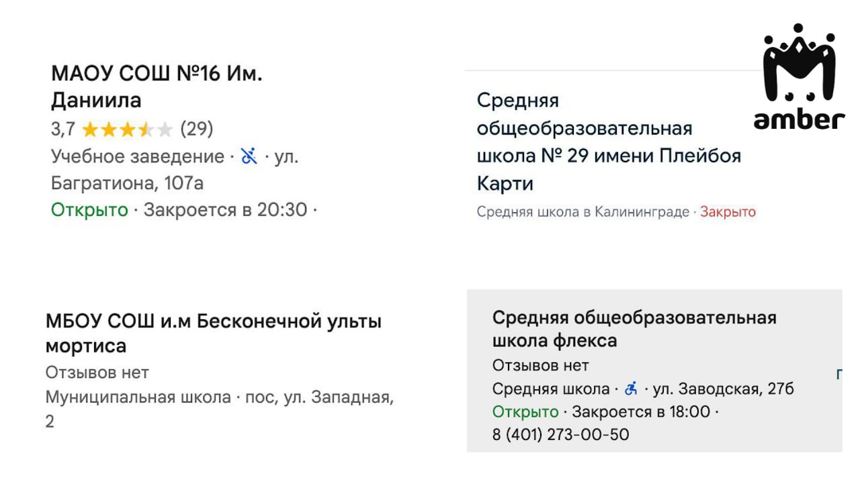This screenshot has width=860, height=483.
Task: Click the Учебное заведение category label
Action: [138, 157]
